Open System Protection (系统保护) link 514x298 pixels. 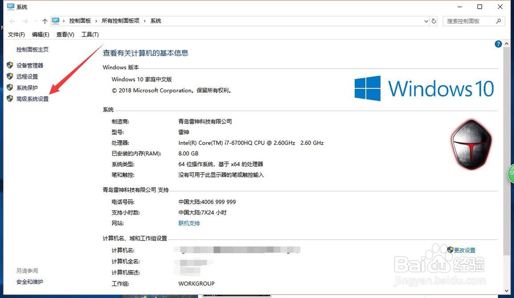(x=27, y=88)
